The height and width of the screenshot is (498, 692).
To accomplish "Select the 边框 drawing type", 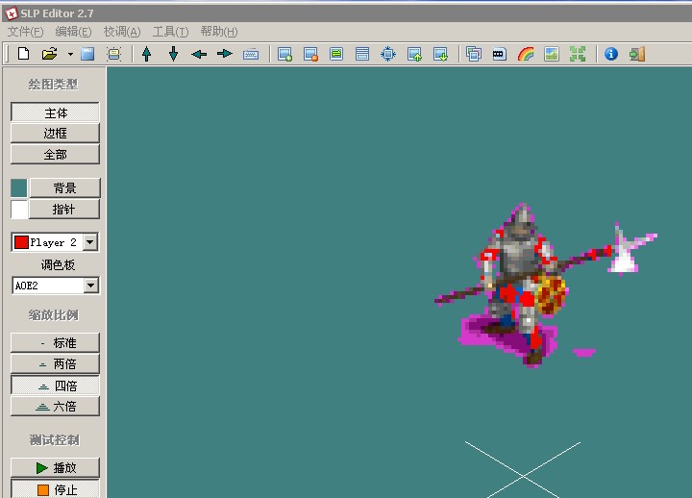I will (55, 134).
